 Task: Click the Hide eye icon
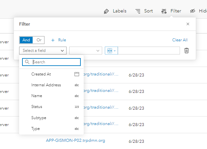pyautogui.click(x=193, y=11)
